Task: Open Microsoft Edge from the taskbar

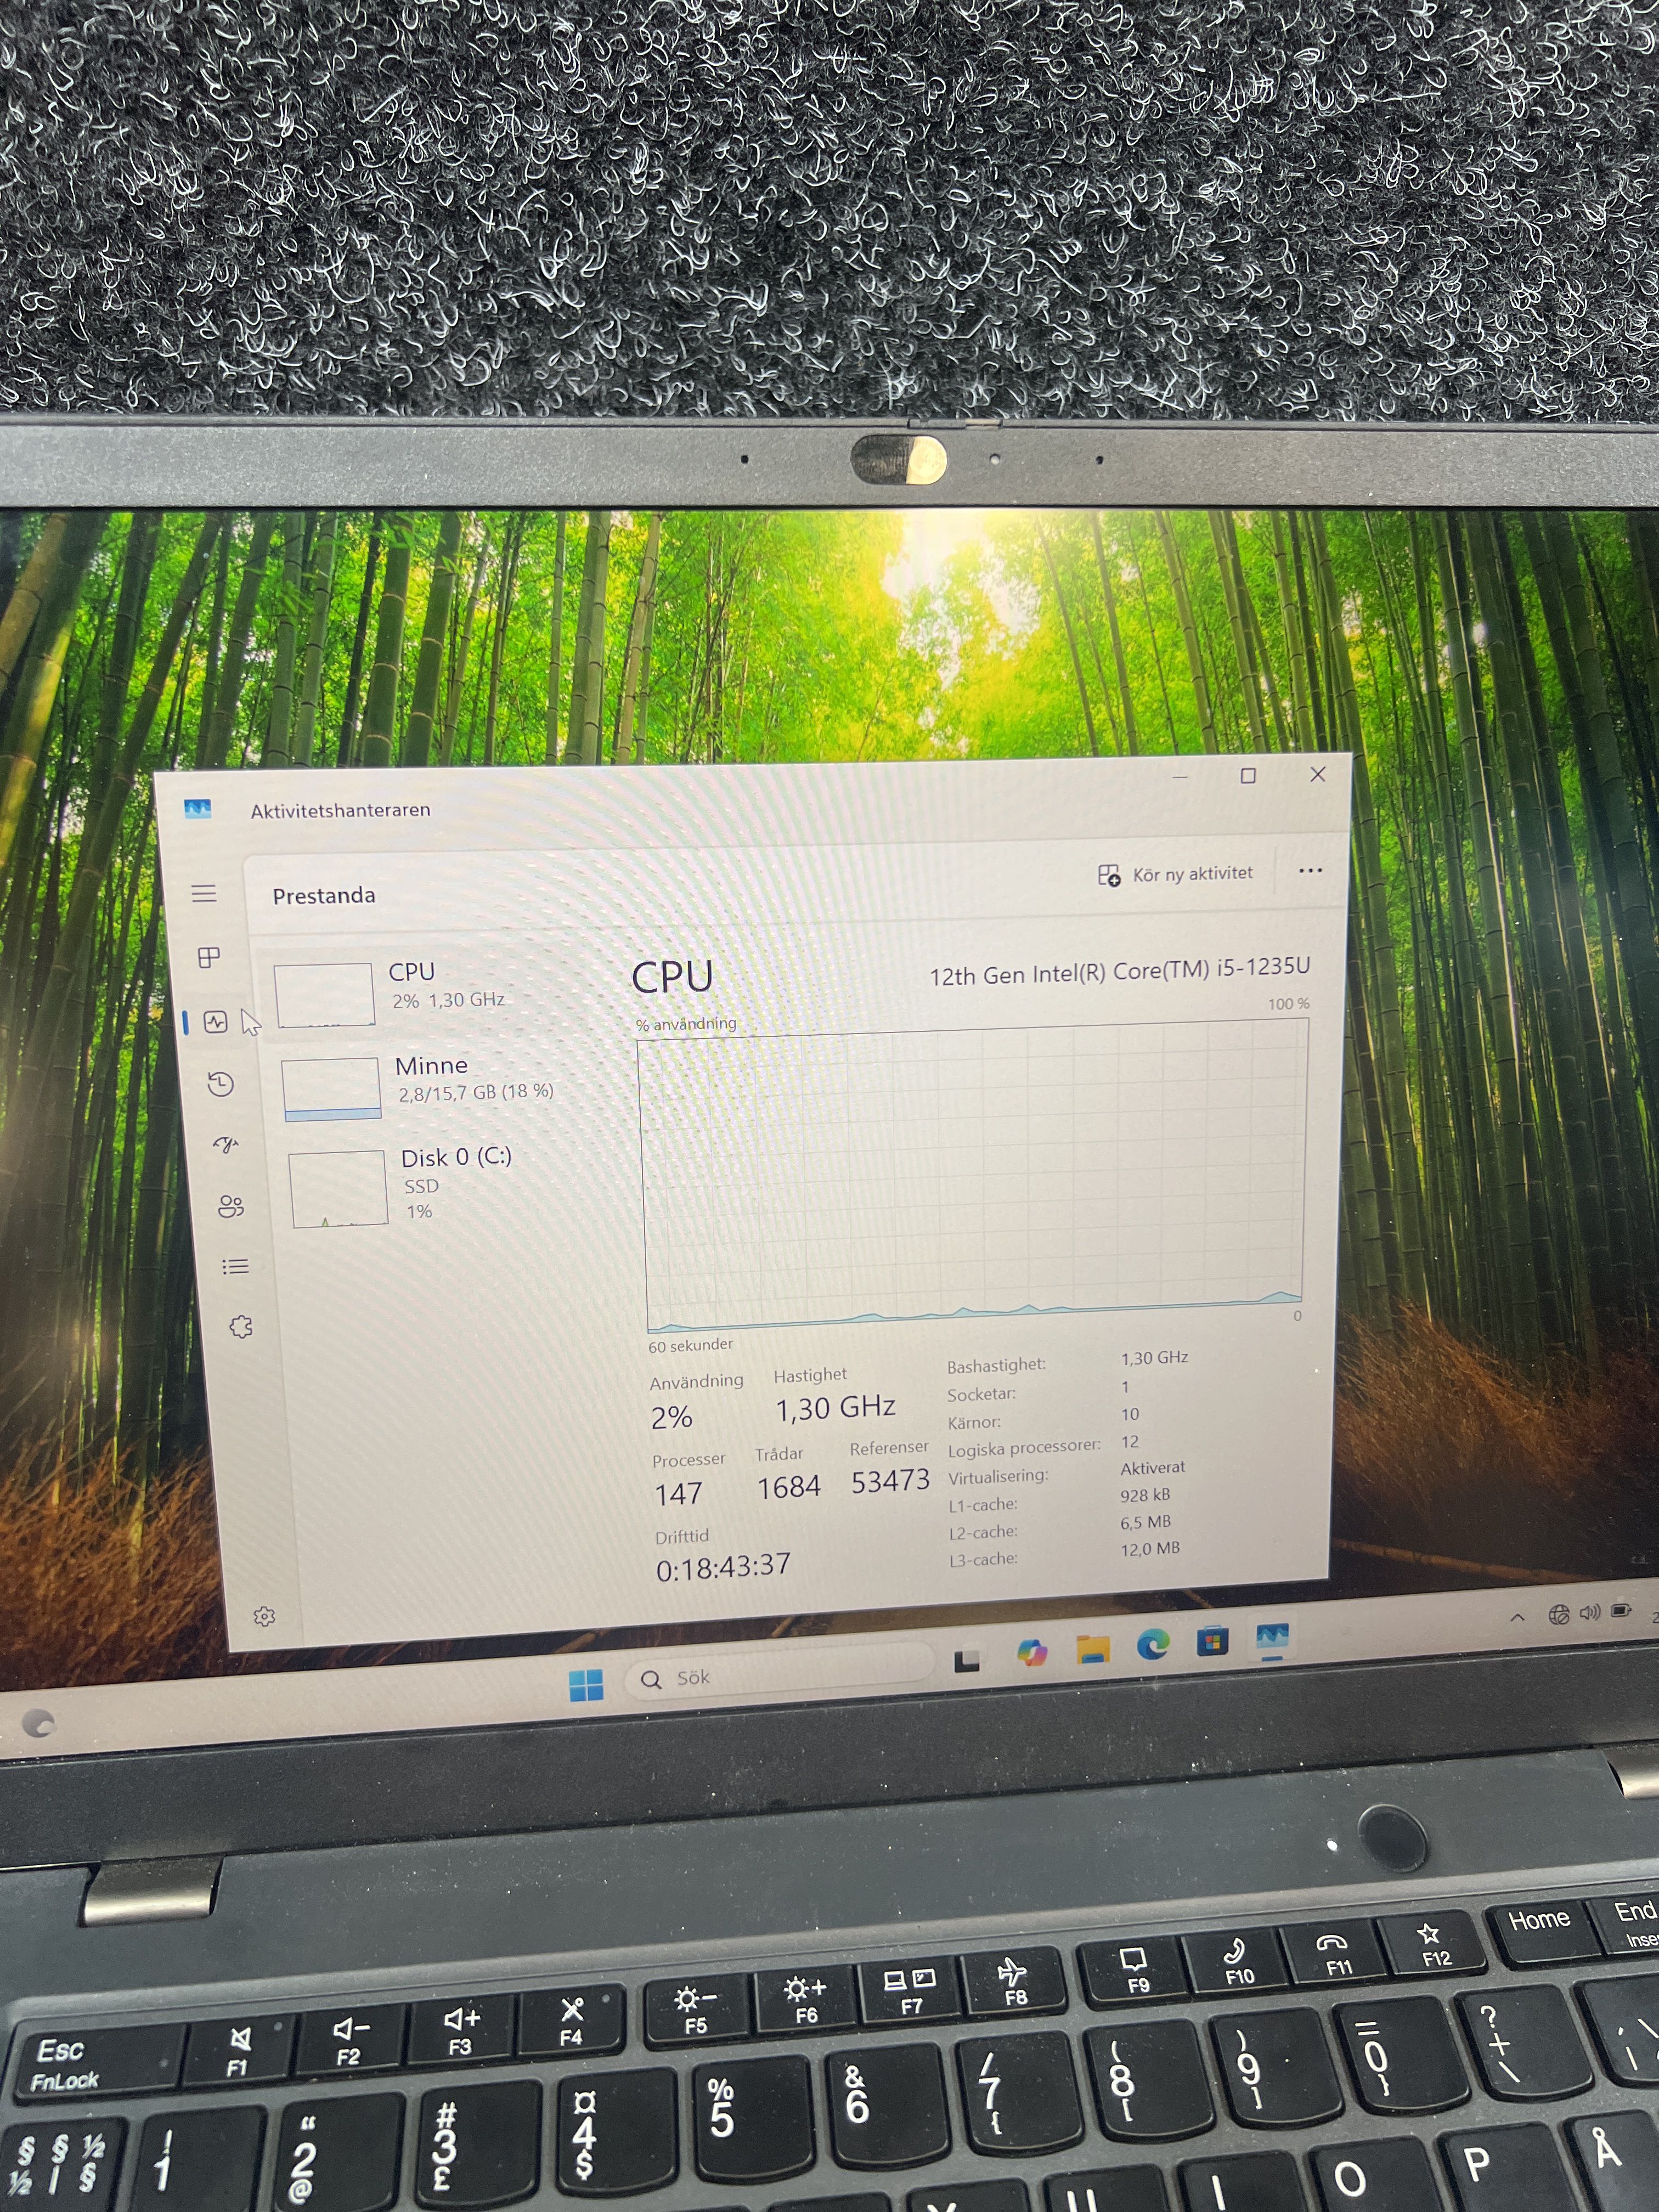Action: 1152,1645
